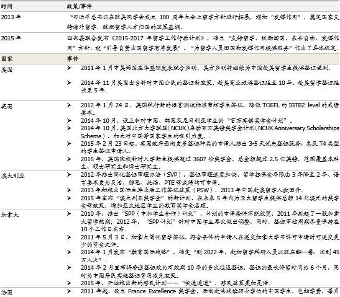340x297 pixels.
Task: Click arrow bullet before 2012年1月24日 item
Action: (69, 105)
